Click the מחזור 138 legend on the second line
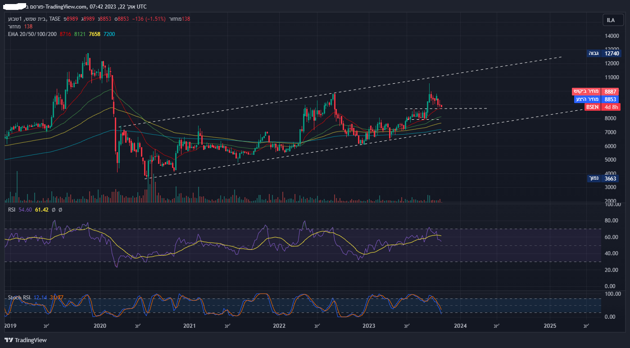Screen dimensions: 630x348 [x=21, y=26]
